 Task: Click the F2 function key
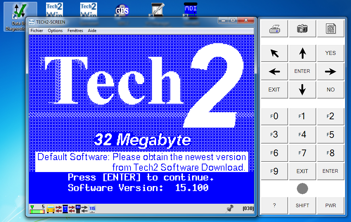pyautogui.click(x=331, y=116)
